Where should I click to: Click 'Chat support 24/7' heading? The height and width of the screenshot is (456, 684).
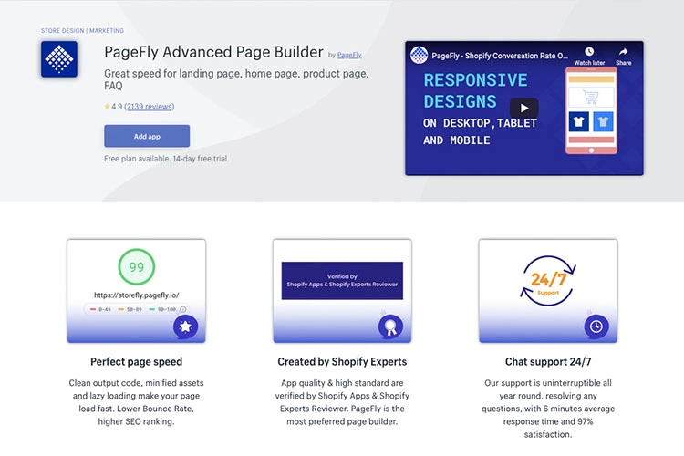(x=548, y=362)
